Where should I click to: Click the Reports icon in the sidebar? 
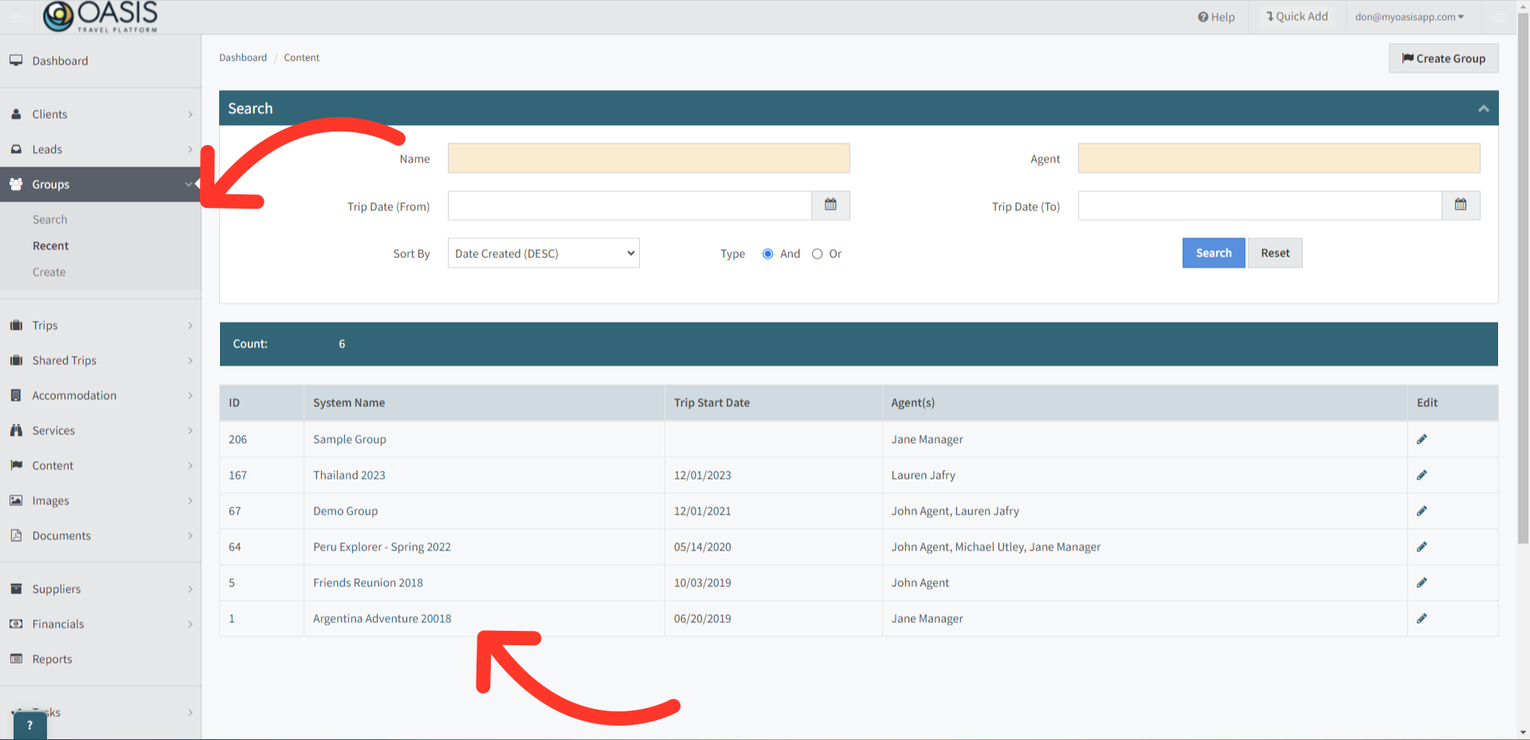point(17,659)
